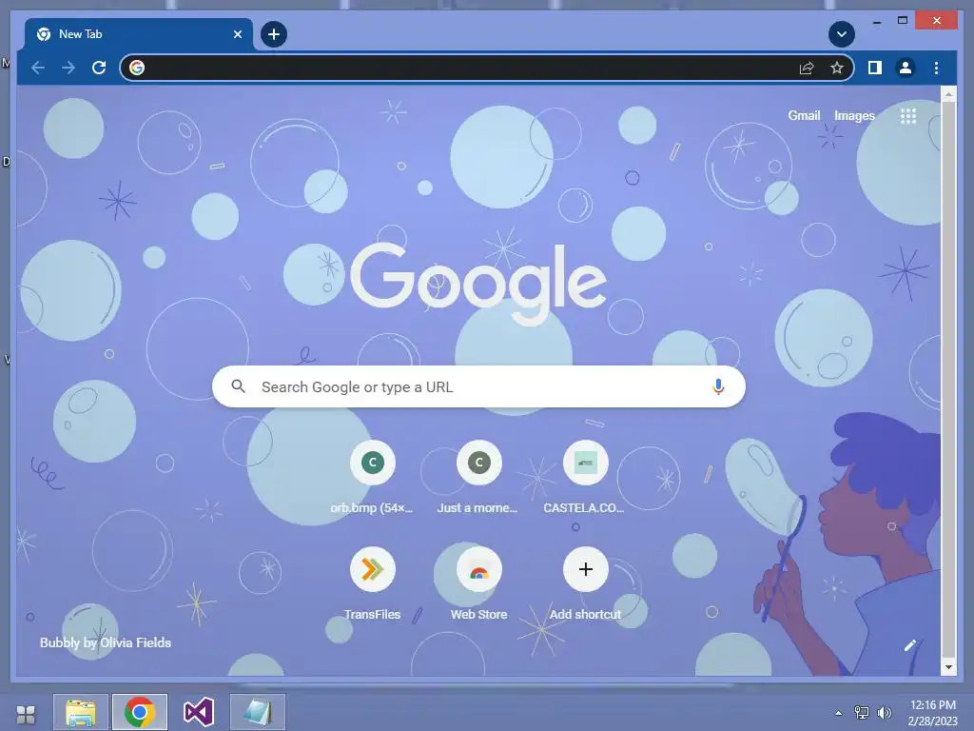Open the Gmail link
Screen dimensions: 974x731
point(804,115)
